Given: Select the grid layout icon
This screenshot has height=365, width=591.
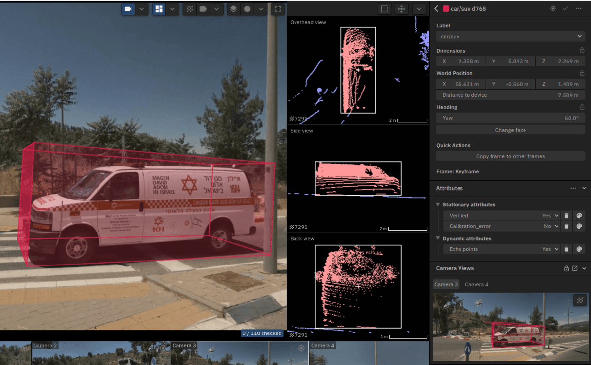Looking at the screenshot, I should 159,9.
